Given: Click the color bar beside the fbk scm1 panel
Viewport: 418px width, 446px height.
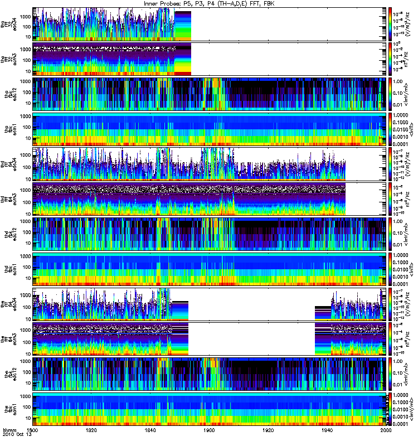Looking at the screenshot, I should [390, 409].
